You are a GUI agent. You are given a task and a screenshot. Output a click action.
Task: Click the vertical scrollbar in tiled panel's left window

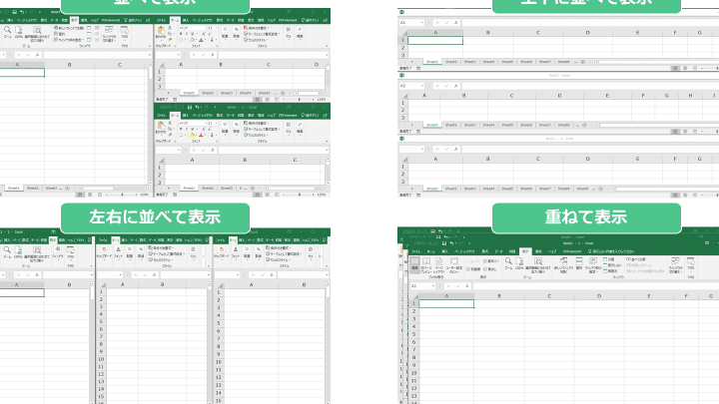pos(150,124)
